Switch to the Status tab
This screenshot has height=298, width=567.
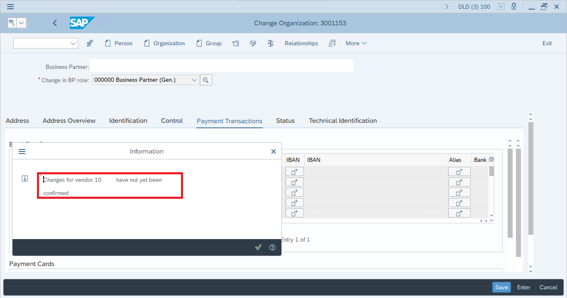click(285, 121)
